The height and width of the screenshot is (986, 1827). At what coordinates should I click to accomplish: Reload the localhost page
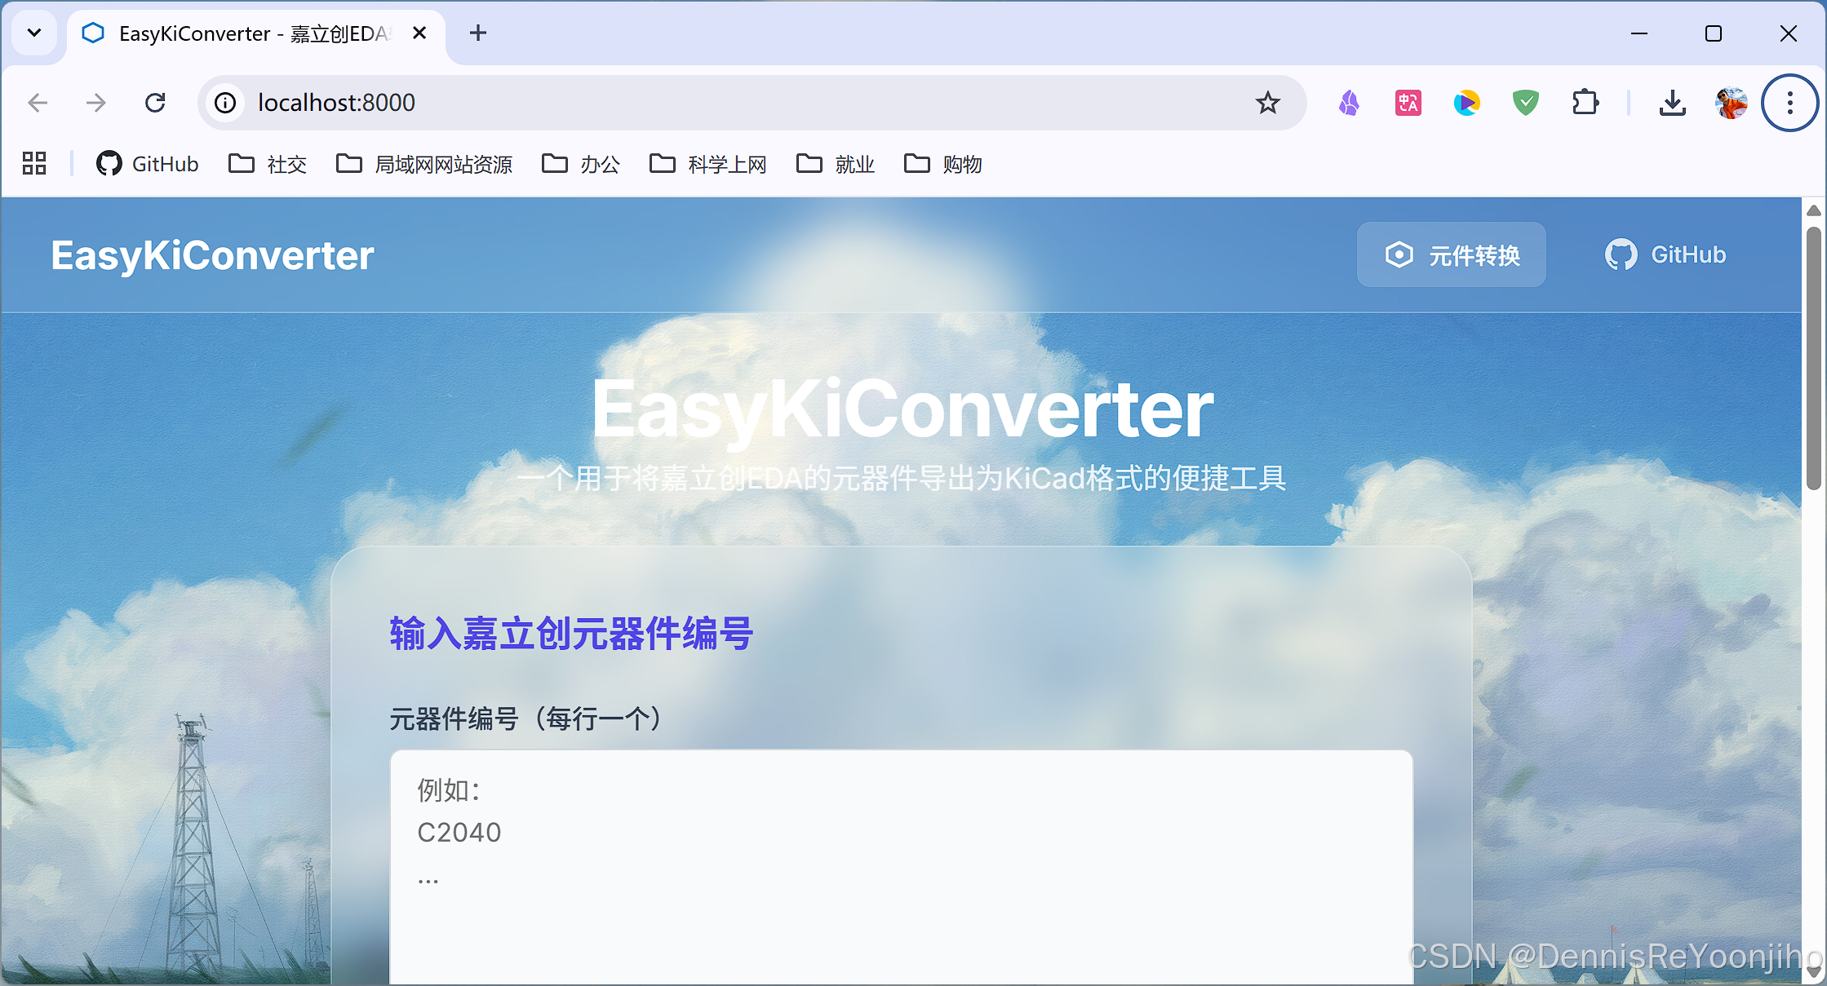click(x=155, y=103)
